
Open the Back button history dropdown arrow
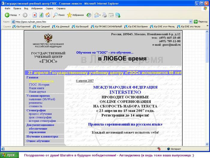coord(19,15)
